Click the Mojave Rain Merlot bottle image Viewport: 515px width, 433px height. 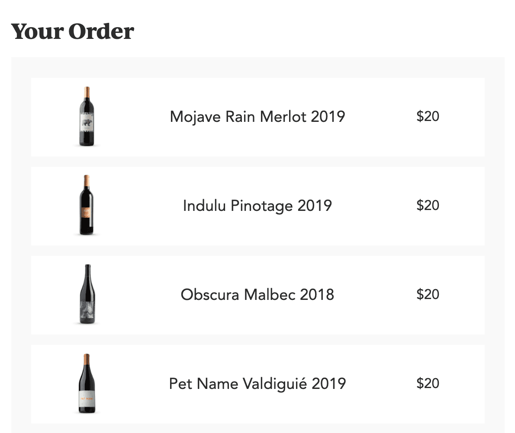87,116
